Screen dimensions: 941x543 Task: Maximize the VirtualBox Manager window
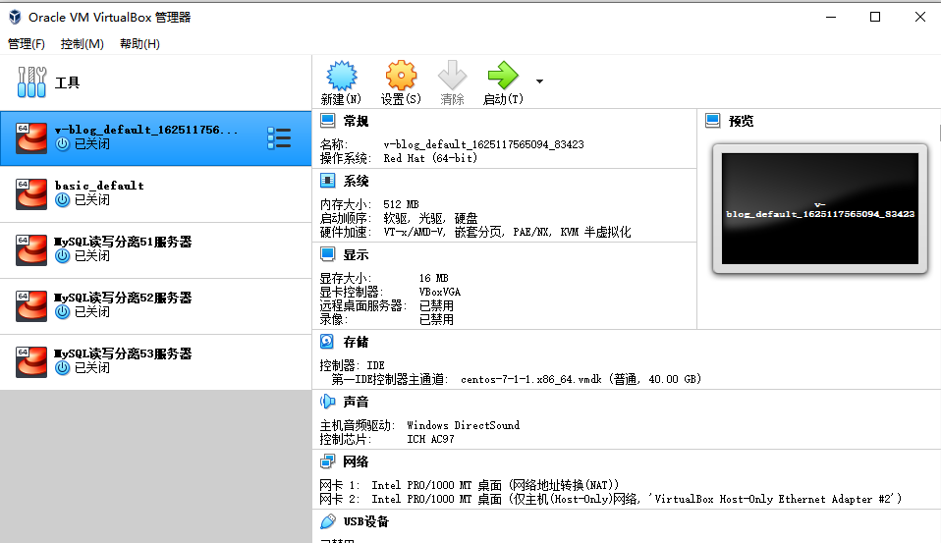[x=875, y=17]
